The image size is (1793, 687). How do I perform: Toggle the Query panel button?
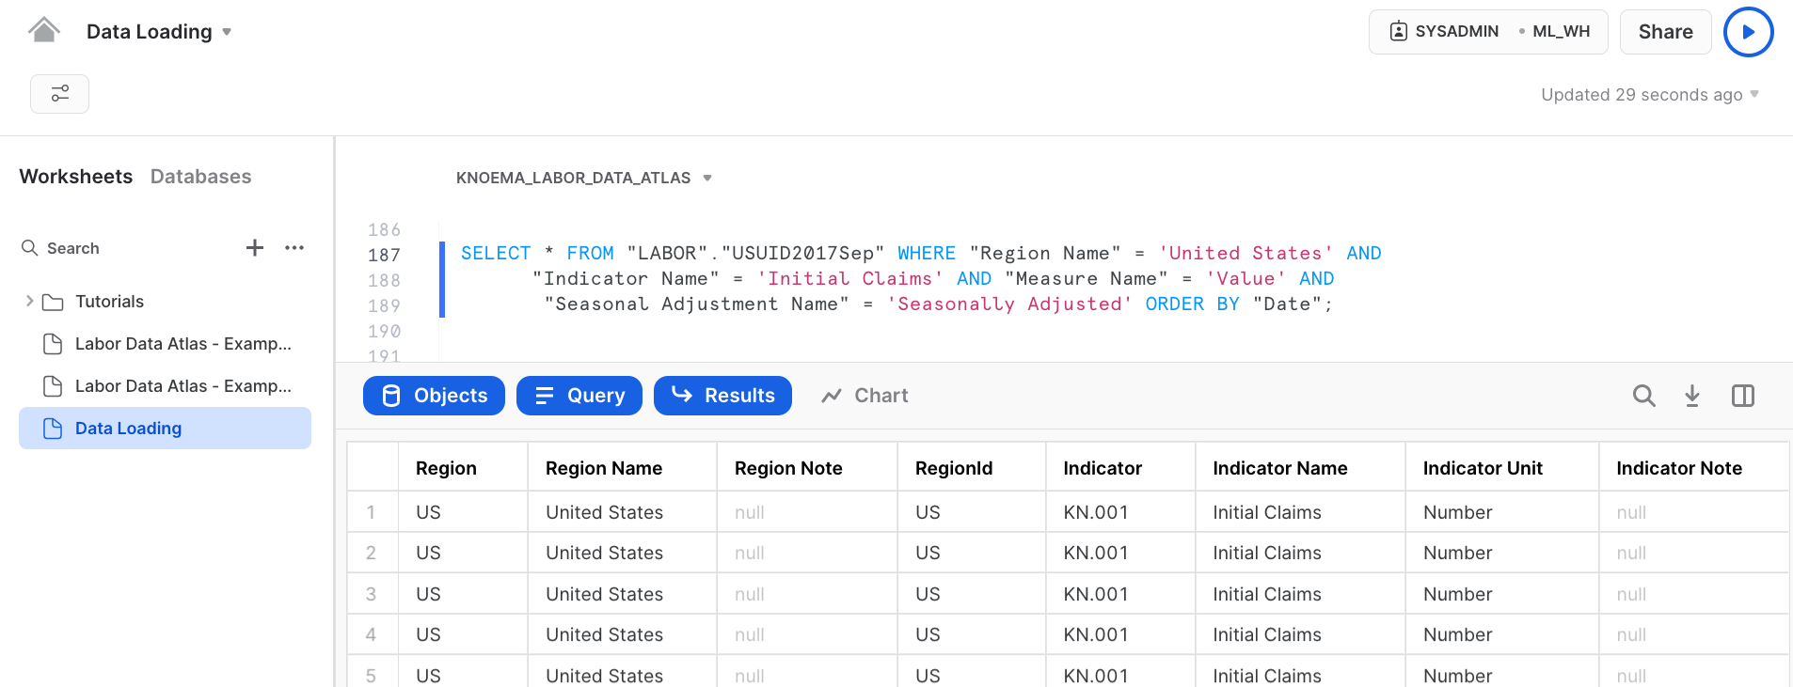579,396
